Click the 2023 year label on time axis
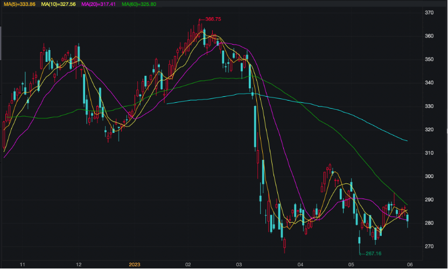This screenshot has height=269, width=448. pyautogui.click(x=134, y=265)
